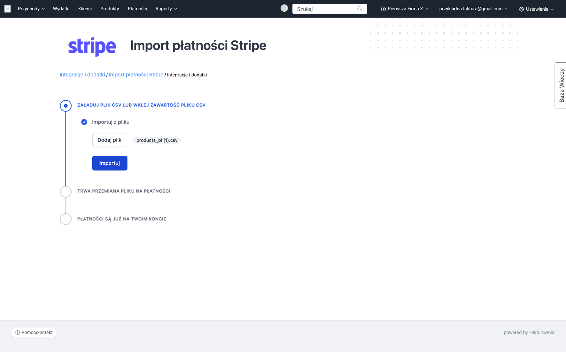The width and height of the screenshot is (566, 352).
Task: Open the Klienci menu item
Action: pos(85,9)
